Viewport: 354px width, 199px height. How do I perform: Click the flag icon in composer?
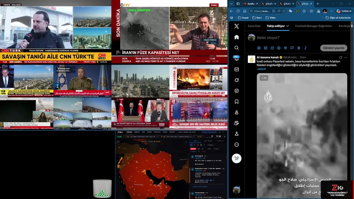point(292,48)
